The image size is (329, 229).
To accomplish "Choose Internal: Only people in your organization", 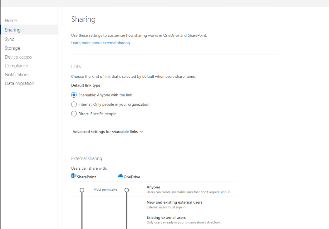I will (x=74, y=104).
